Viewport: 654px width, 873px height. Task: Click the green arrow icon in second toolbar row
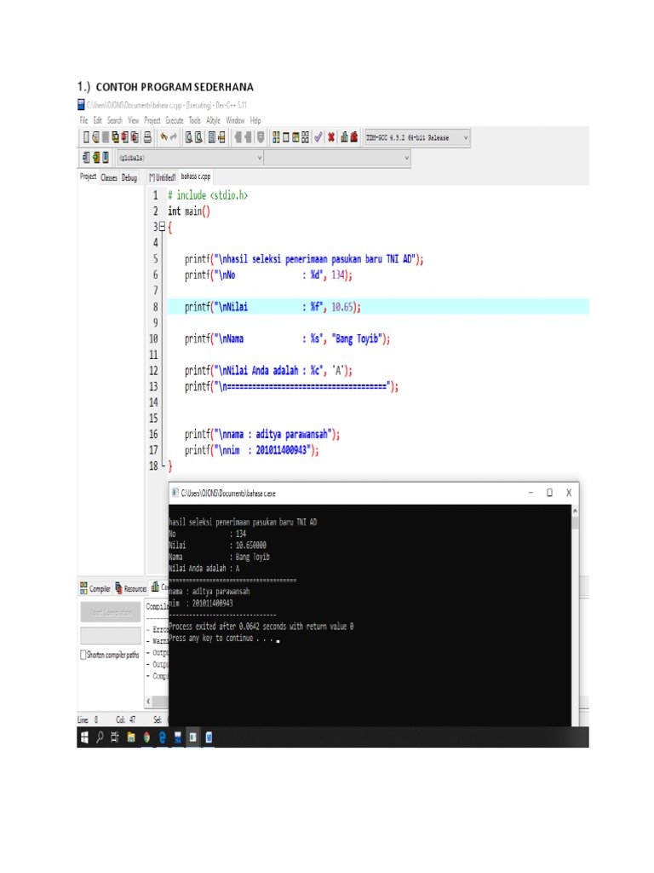click(95, 158)
